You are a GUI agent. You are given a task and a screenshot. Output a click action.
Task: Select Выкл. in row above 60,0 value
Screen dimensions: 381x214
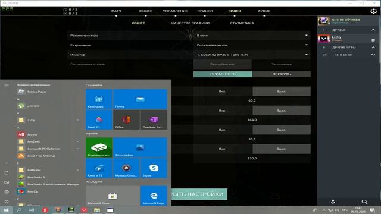pyautogui.click(x=282, y=92)
